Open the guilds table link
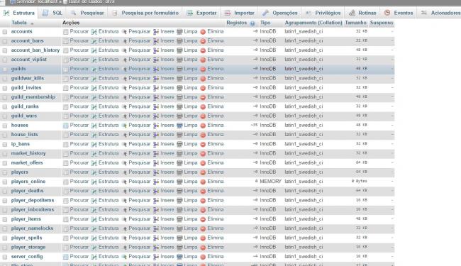Image resolution: width=461 pixels, height=266 pixels. [x=18, y=69]
